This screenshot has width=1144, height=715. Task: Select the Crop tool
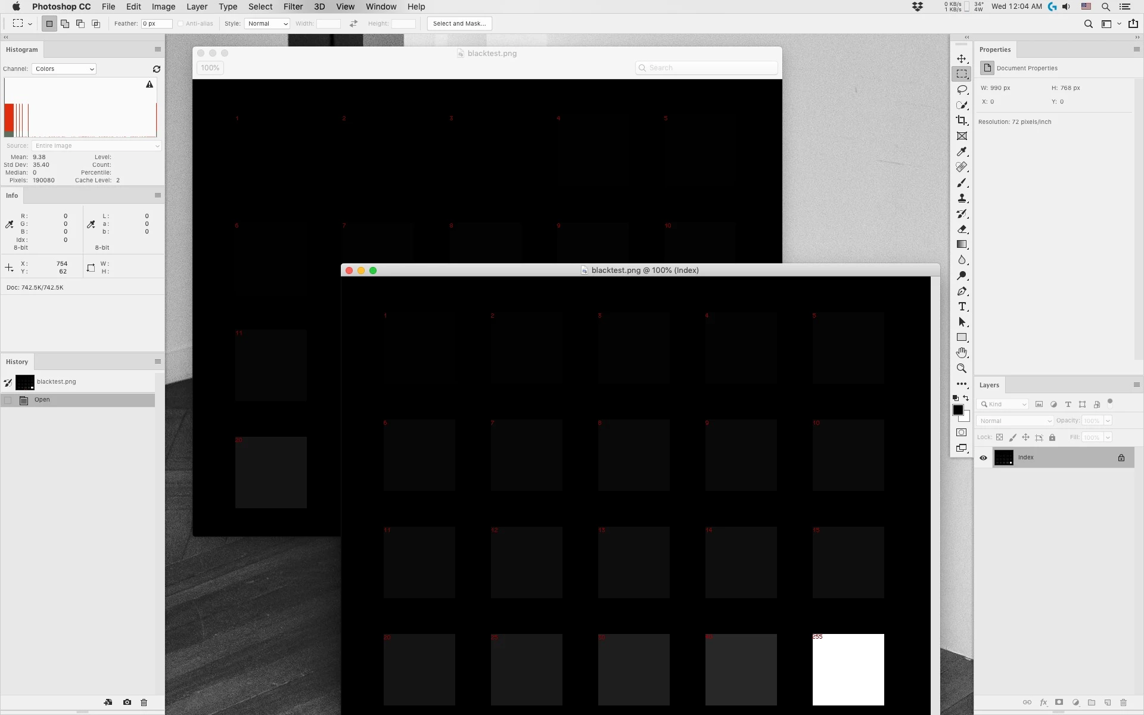[962, 120]
